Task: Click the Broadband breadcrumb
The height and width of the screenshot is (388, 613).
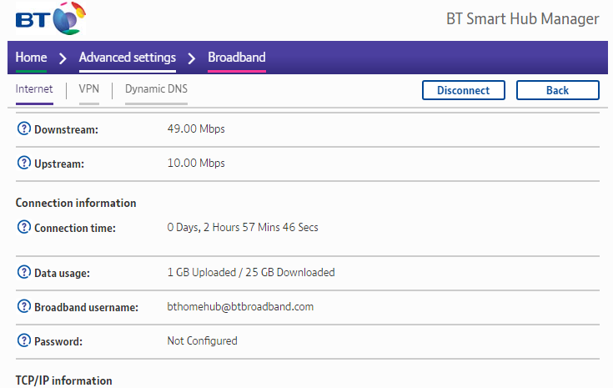Action: (237, 58)
